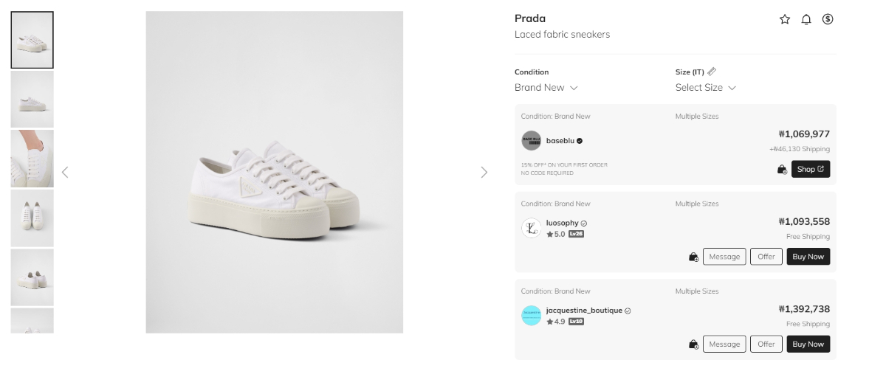Open the Brand New condition dropdown

pyautogui.click(x=546, y=88)
